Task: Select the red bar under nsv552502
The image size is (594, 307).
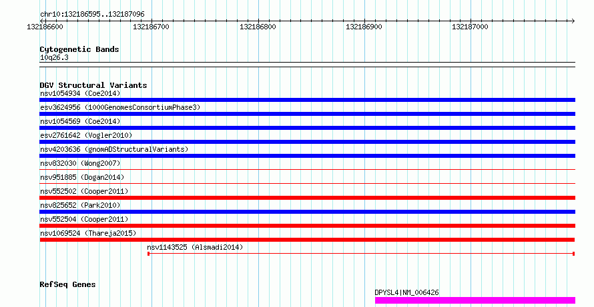Action: tap(307, 198)
